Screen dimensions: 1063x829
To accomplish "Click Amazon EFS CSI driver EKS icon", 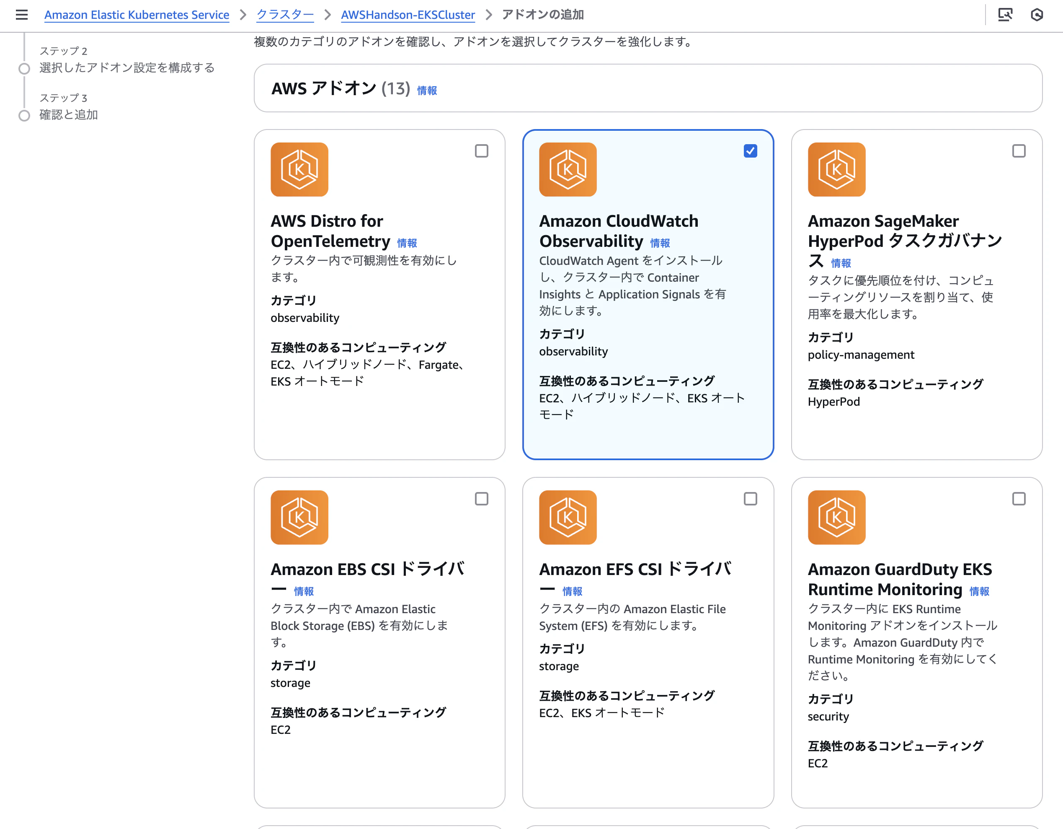I will (x=568, y=517).
